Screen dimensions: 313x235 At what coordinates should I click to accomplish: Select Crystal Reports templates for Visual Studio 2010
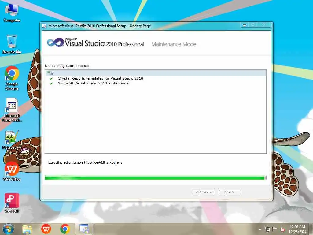100,78
